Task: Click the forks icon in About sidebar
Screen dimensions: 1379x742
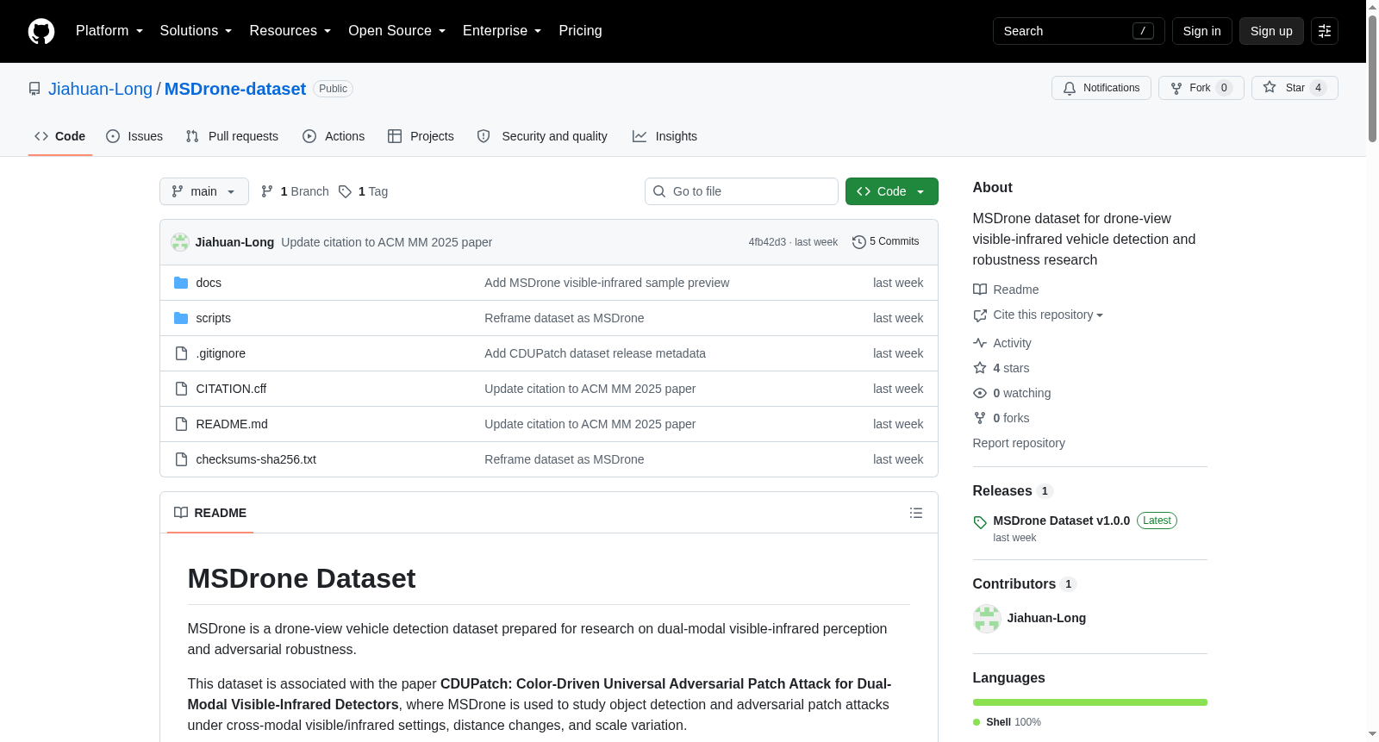Action: coord(980,418)
